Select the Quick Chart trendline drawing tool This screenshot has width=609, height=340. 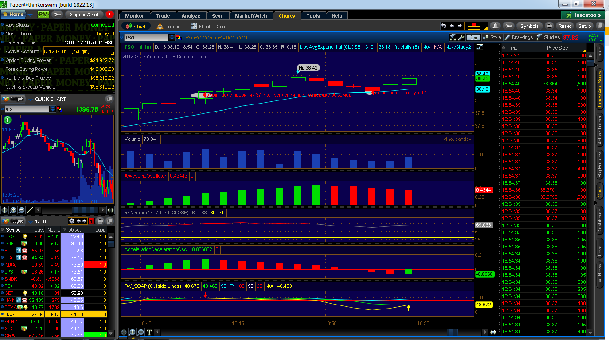pyautogui.click(x=30, y=210)
